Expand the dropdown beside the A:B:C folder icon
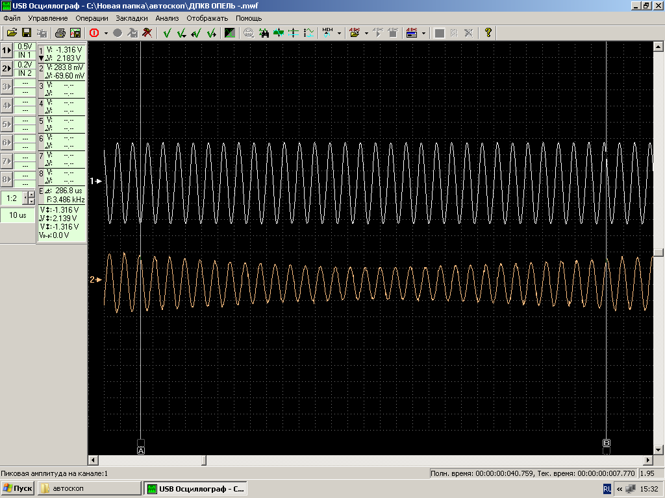The width and height of the screenshot is (665, 498). click(x=366, y=33)
